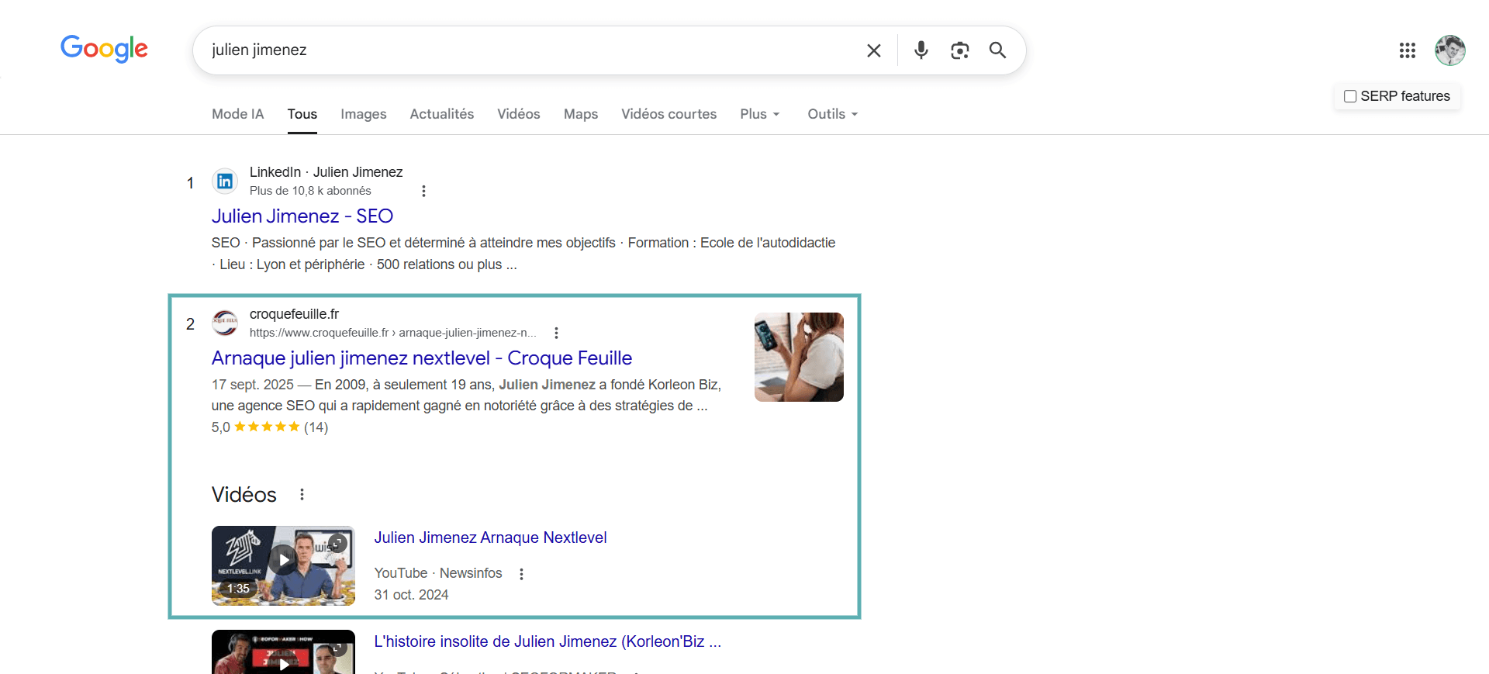
Task: Click the croquefeuille.fr URL breadcrumb
Action: (393, 333)
